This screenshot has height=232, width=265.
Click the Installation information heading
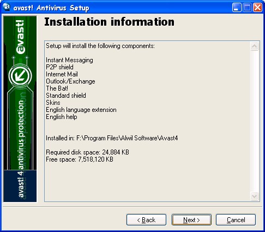point(109,22)
